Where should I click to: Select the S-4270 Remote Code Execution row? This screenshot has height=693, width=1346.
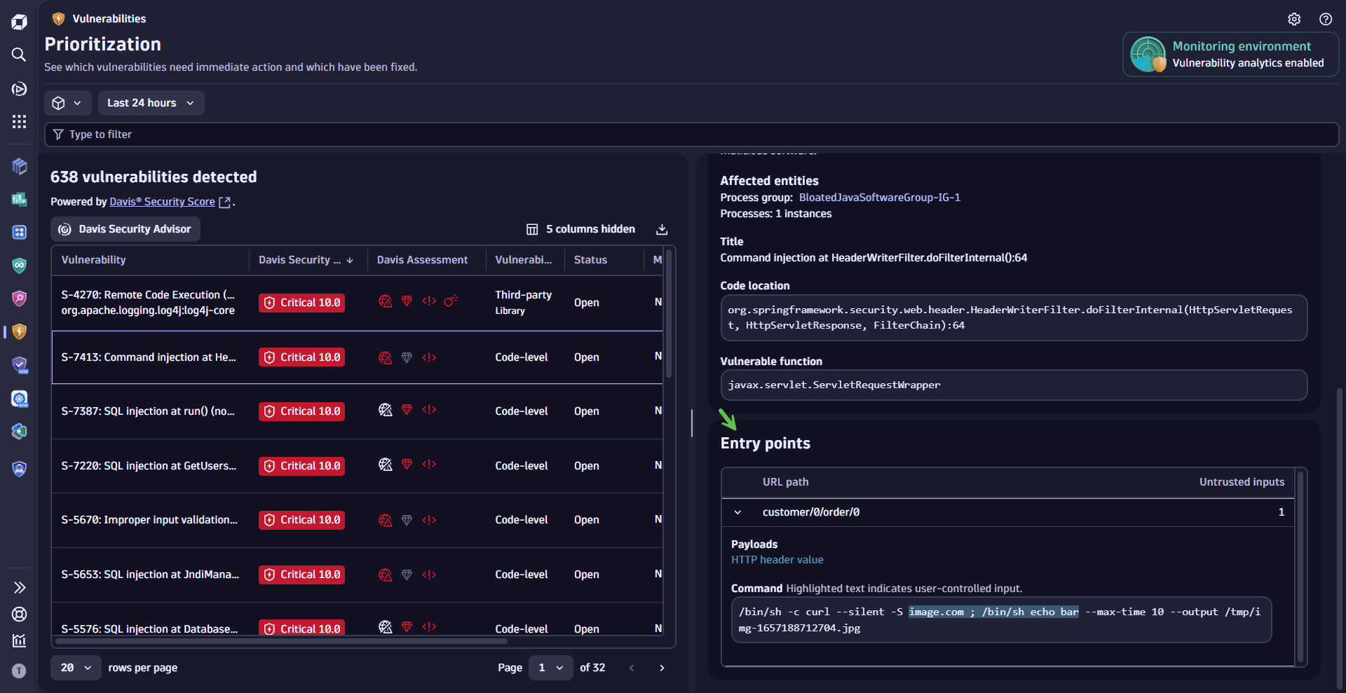357,303
